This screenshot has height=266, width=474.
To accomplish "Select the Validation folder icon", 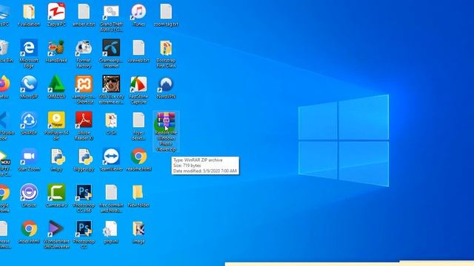I will pyautogui.click(x=29, y=12).
